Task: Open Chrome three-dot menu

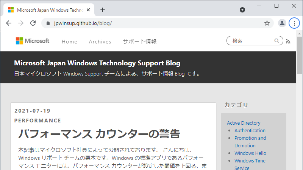Action: point(294,23)
